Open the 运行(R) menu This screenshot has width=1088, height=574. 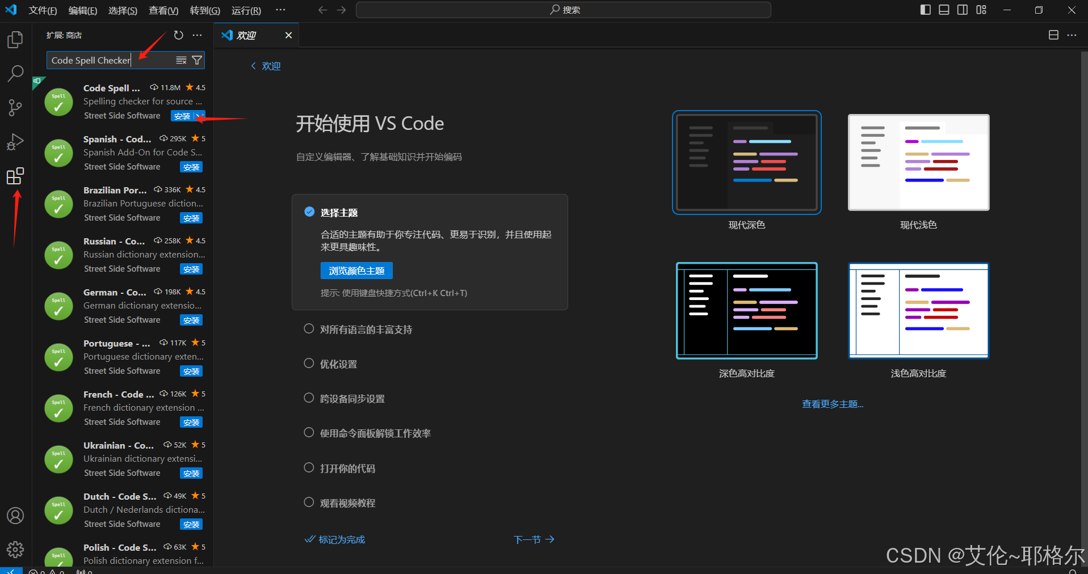246,10
